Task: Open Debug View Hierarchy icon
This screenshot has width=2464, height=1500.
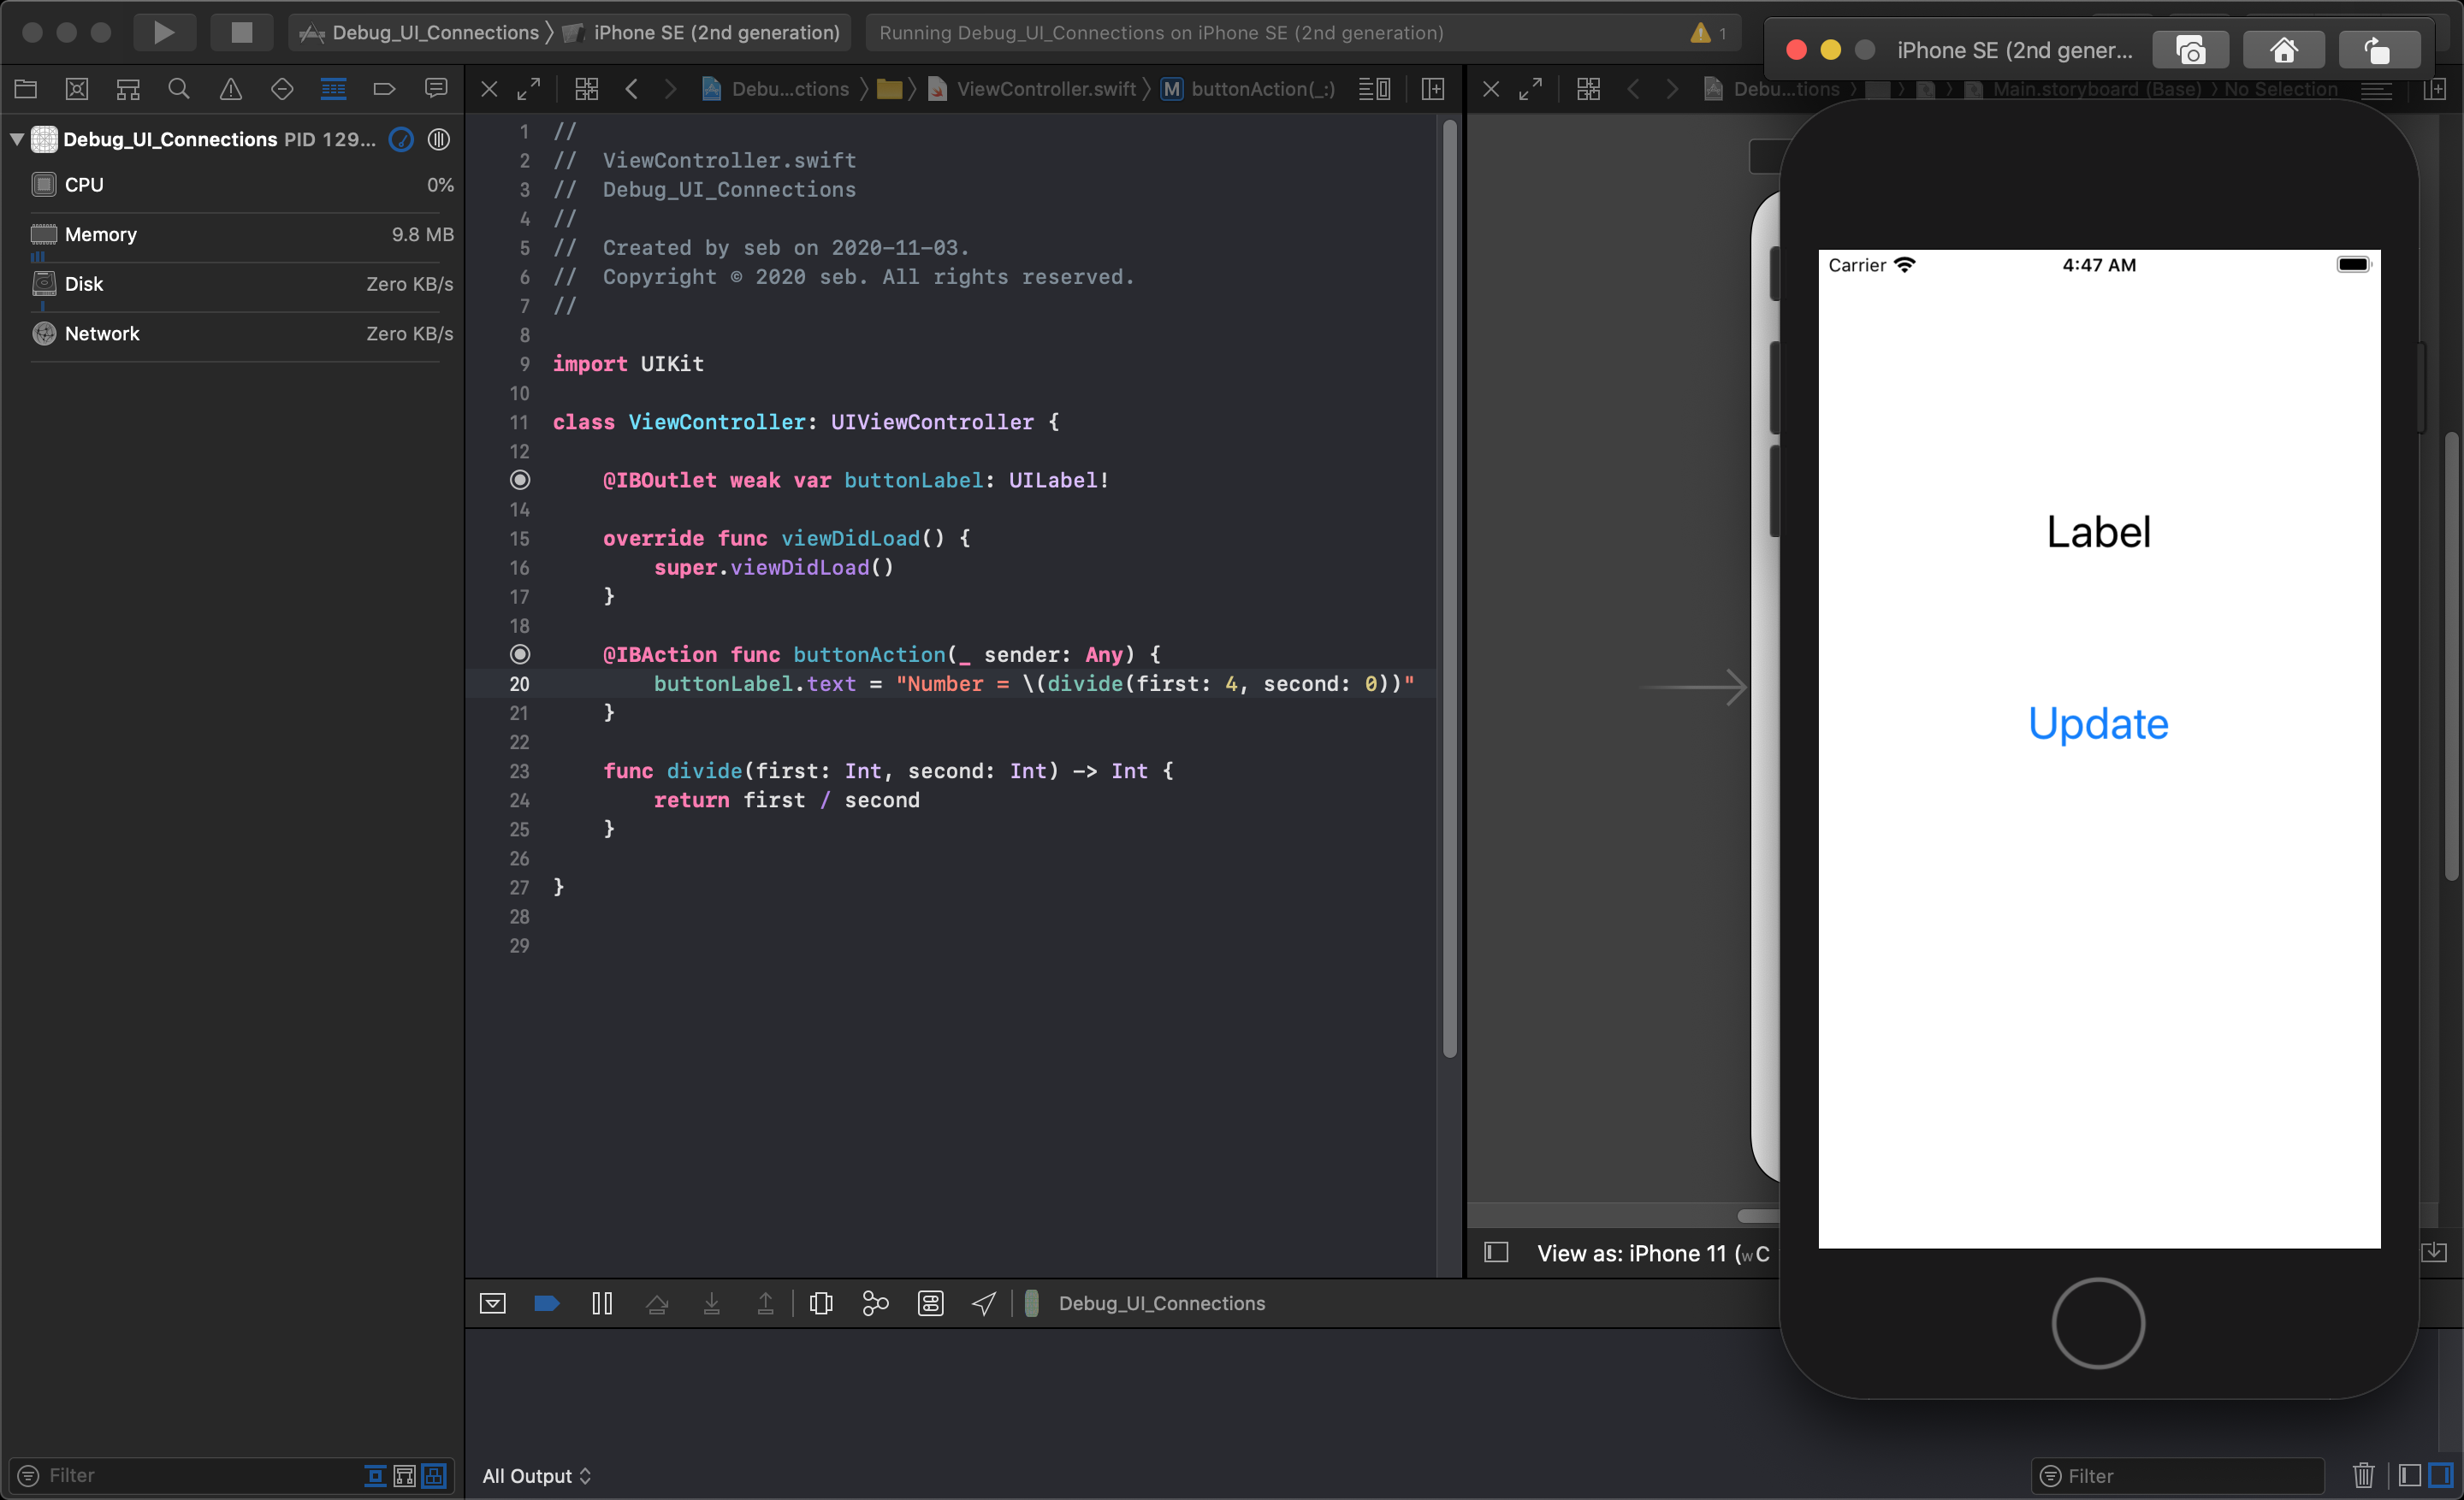Action: [821, 1303]
